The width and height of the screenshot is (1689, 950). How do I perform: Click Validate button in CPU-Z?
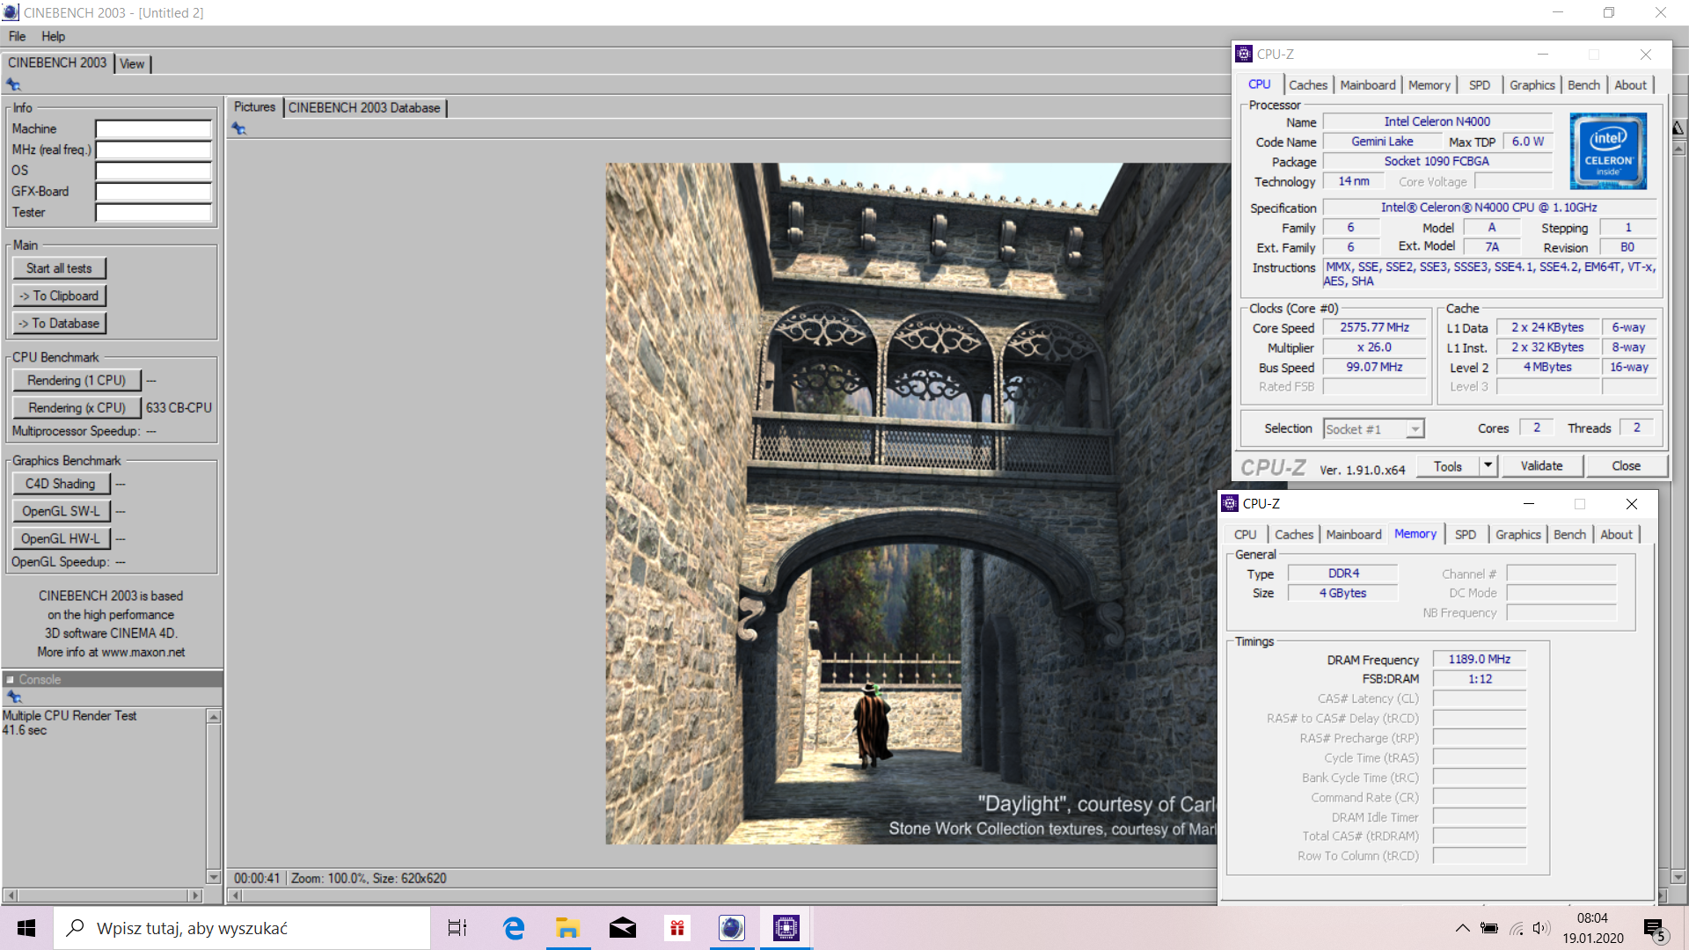tap(1541, 465)
